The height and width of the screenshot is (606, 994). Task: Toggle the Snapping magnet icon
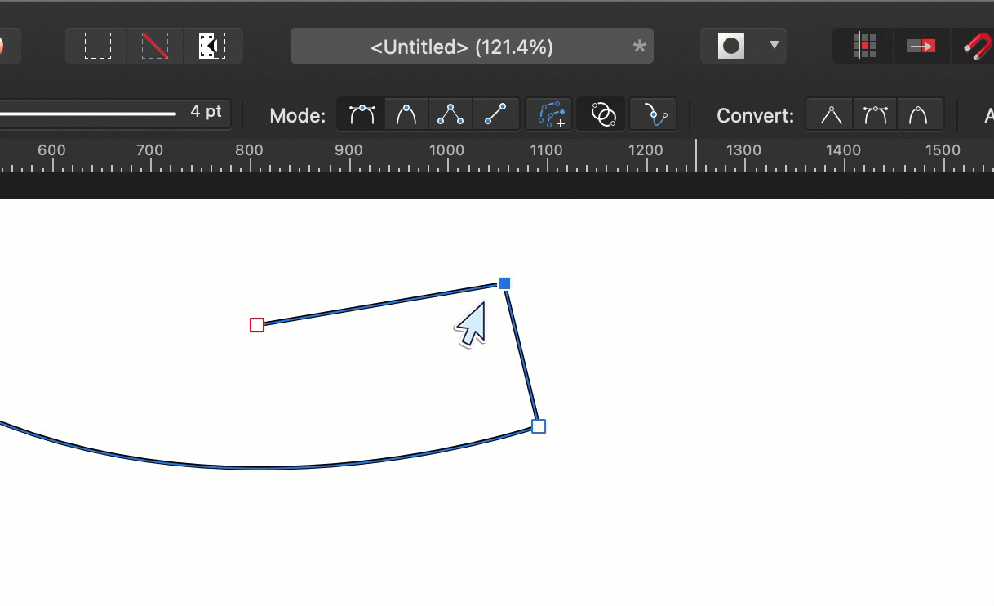point(978,47)
